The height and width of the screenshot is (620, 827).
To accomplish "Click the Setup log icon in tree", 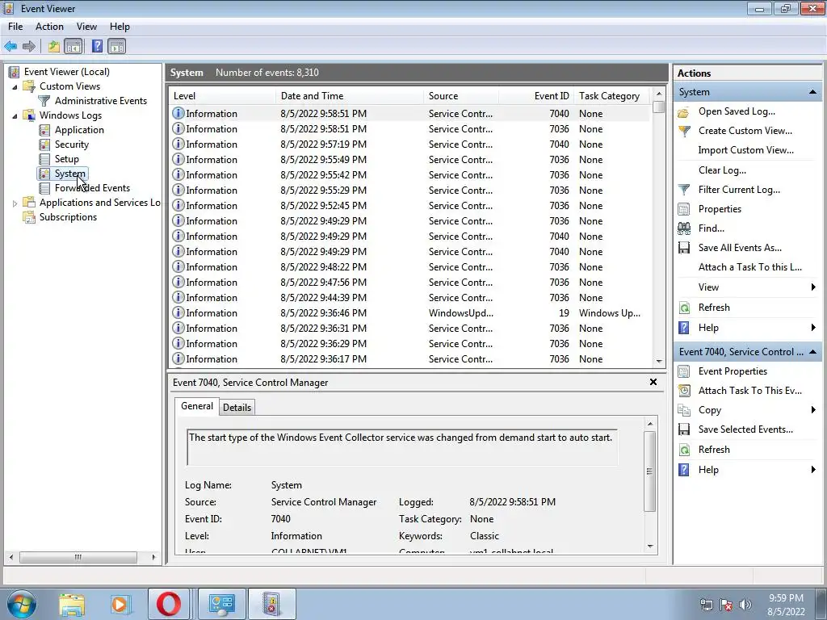I will click(x=45, y=159).
